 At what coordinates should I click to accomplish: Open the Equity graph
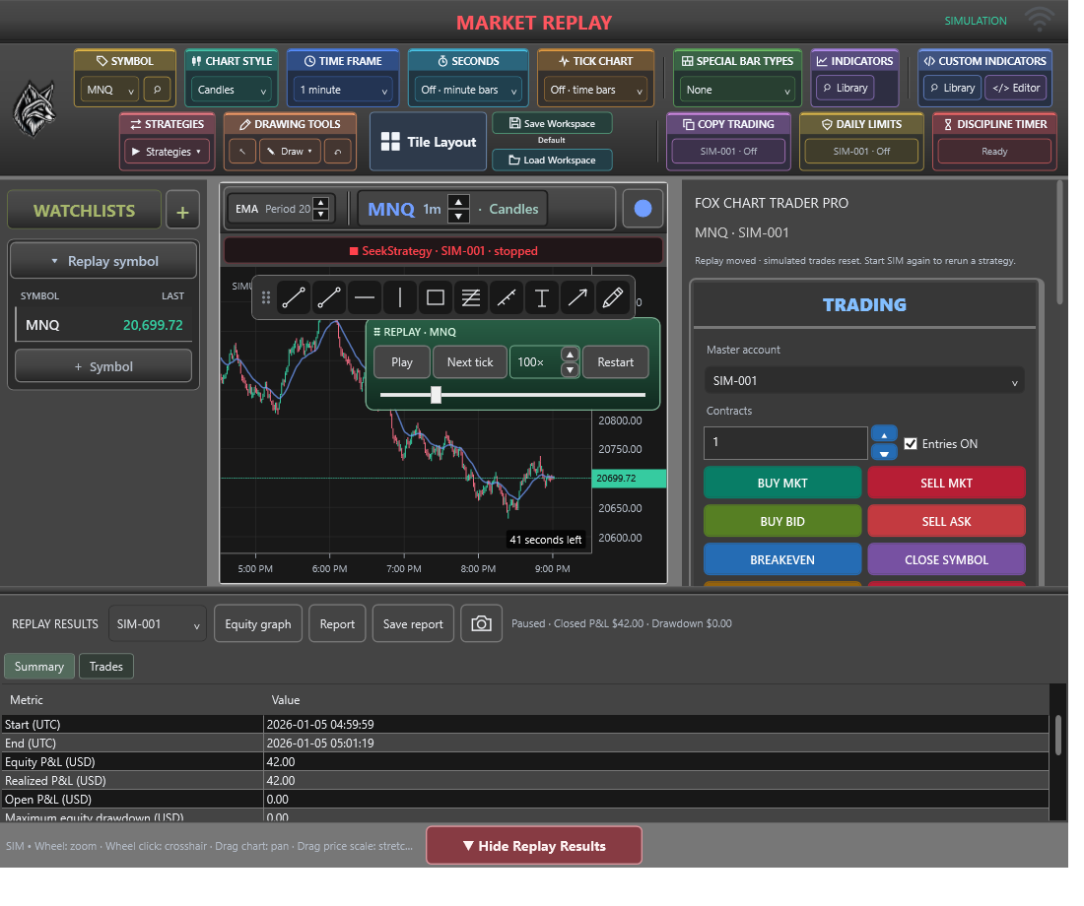tap(258, 624)
